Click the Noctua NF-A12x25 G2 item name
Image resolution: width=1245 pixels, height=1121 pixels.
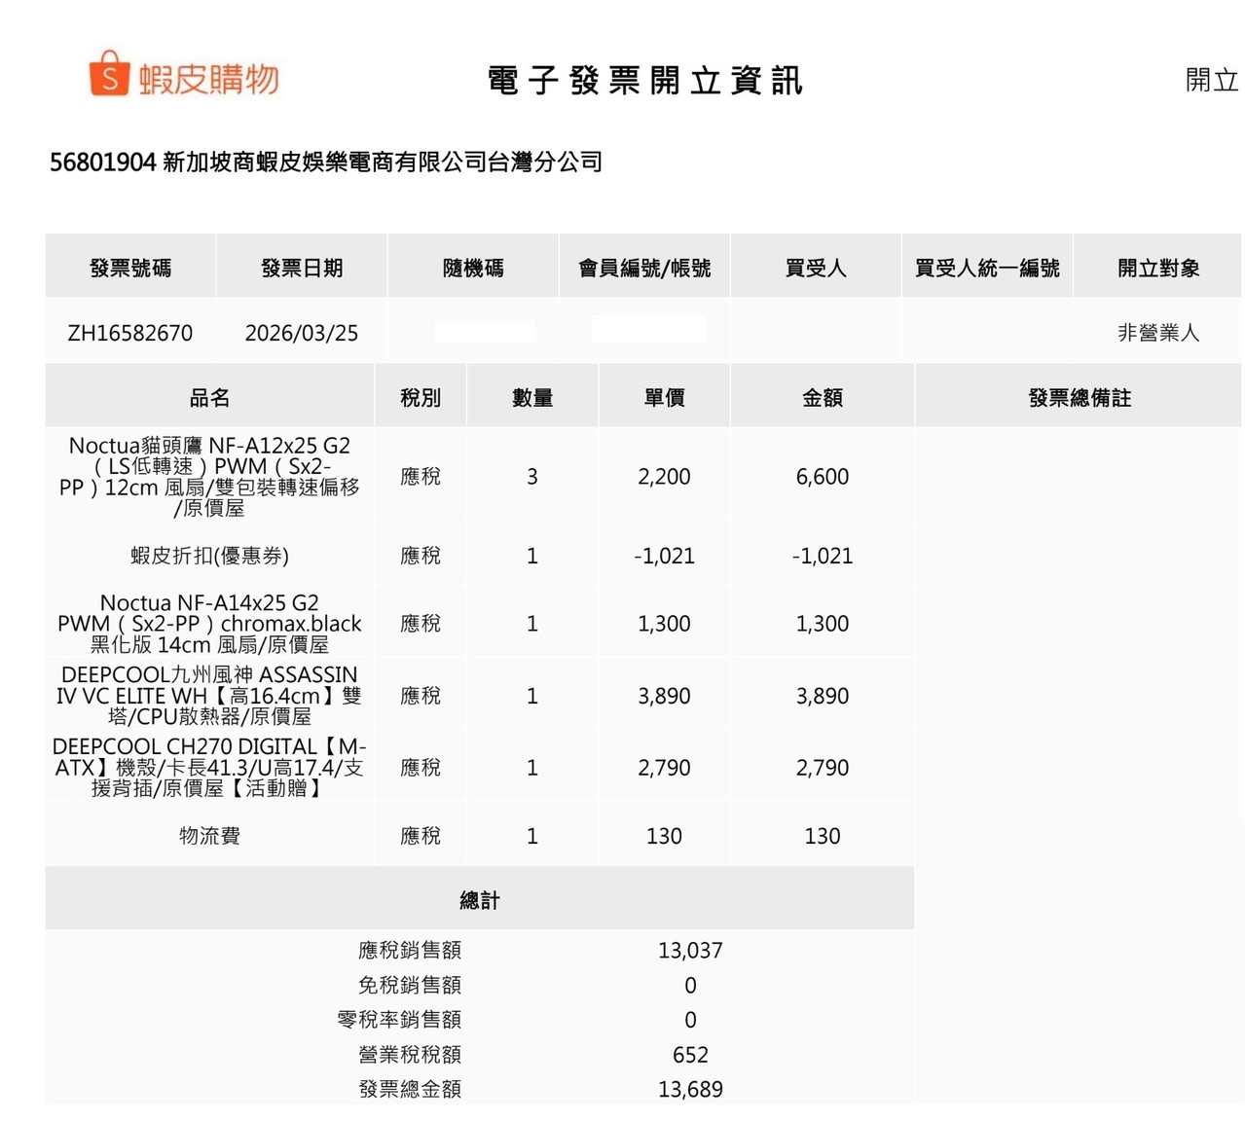pyautogui.click(x=209, y=477)
